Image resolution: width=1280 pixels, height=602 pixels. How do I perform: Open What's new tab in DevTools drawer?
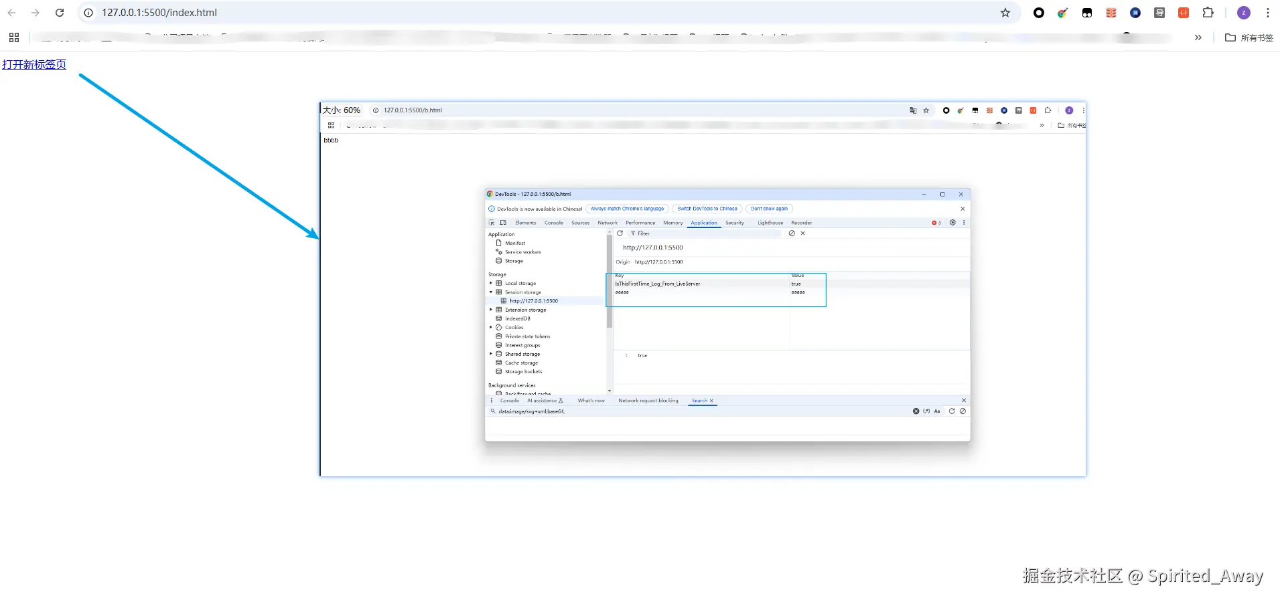click(x=591, y=401)
